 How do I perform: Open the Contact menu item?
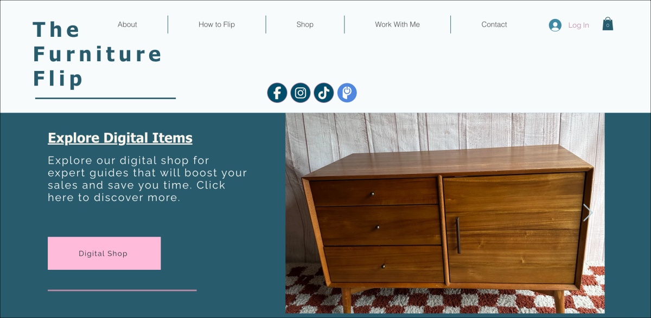(x=494, y=24)
